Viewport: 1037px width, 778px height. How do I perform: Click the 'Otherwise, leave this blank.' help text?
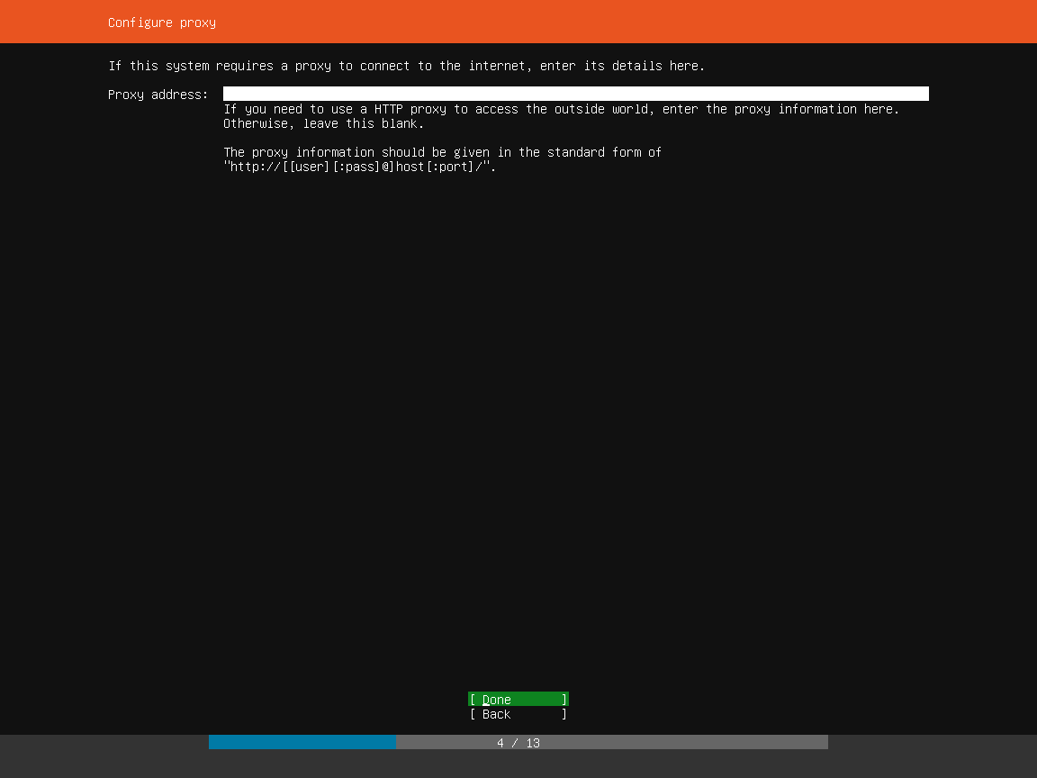[x=323, y=123]
